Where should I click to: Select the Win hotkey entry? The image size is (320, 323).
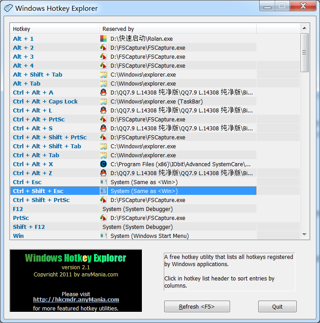click(133, 236)
